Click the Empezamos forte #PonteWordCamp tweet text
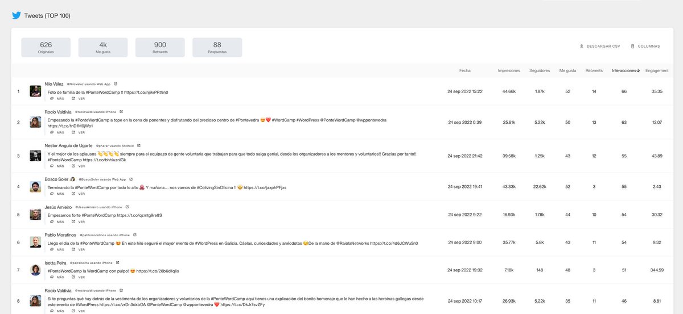Screen dimensions: 683x314 pyautogui.click(x=105, y=215)
